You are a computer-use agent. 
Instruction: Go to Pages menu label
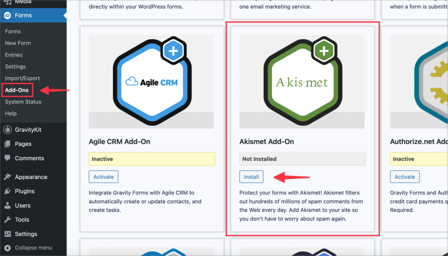tap(23, 144)
